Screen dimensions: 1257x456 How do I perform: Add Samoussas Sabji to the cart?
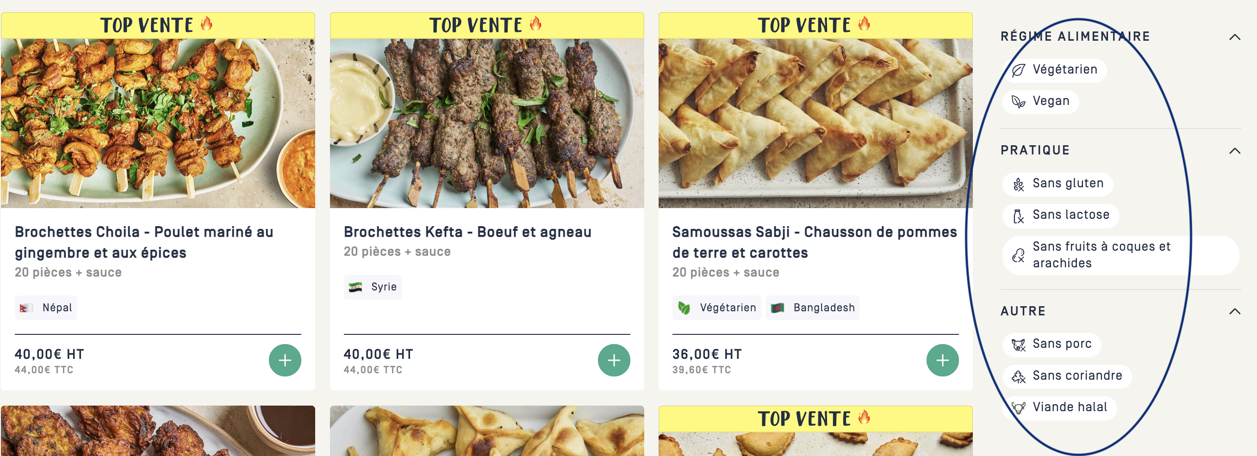coord(942,360)
